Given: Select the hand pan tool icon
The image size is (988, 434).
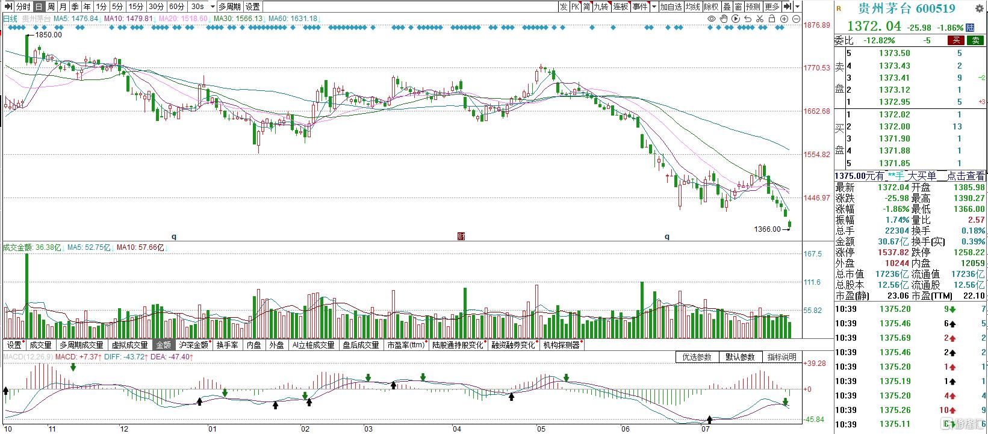Looking at the screenshot, I should 724,19.
